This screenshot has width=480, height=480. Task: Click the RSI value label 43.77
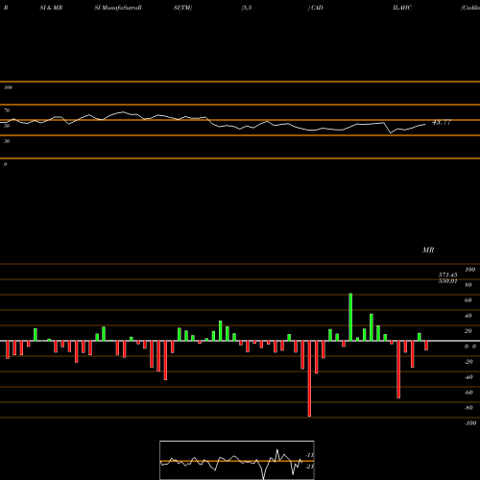(442, 122)
